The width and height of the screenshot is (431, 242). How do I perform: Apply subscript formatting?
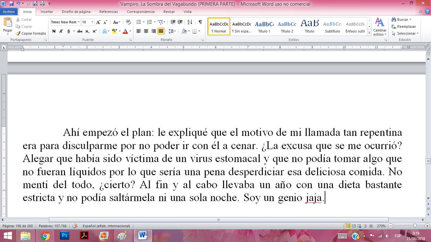87,31
